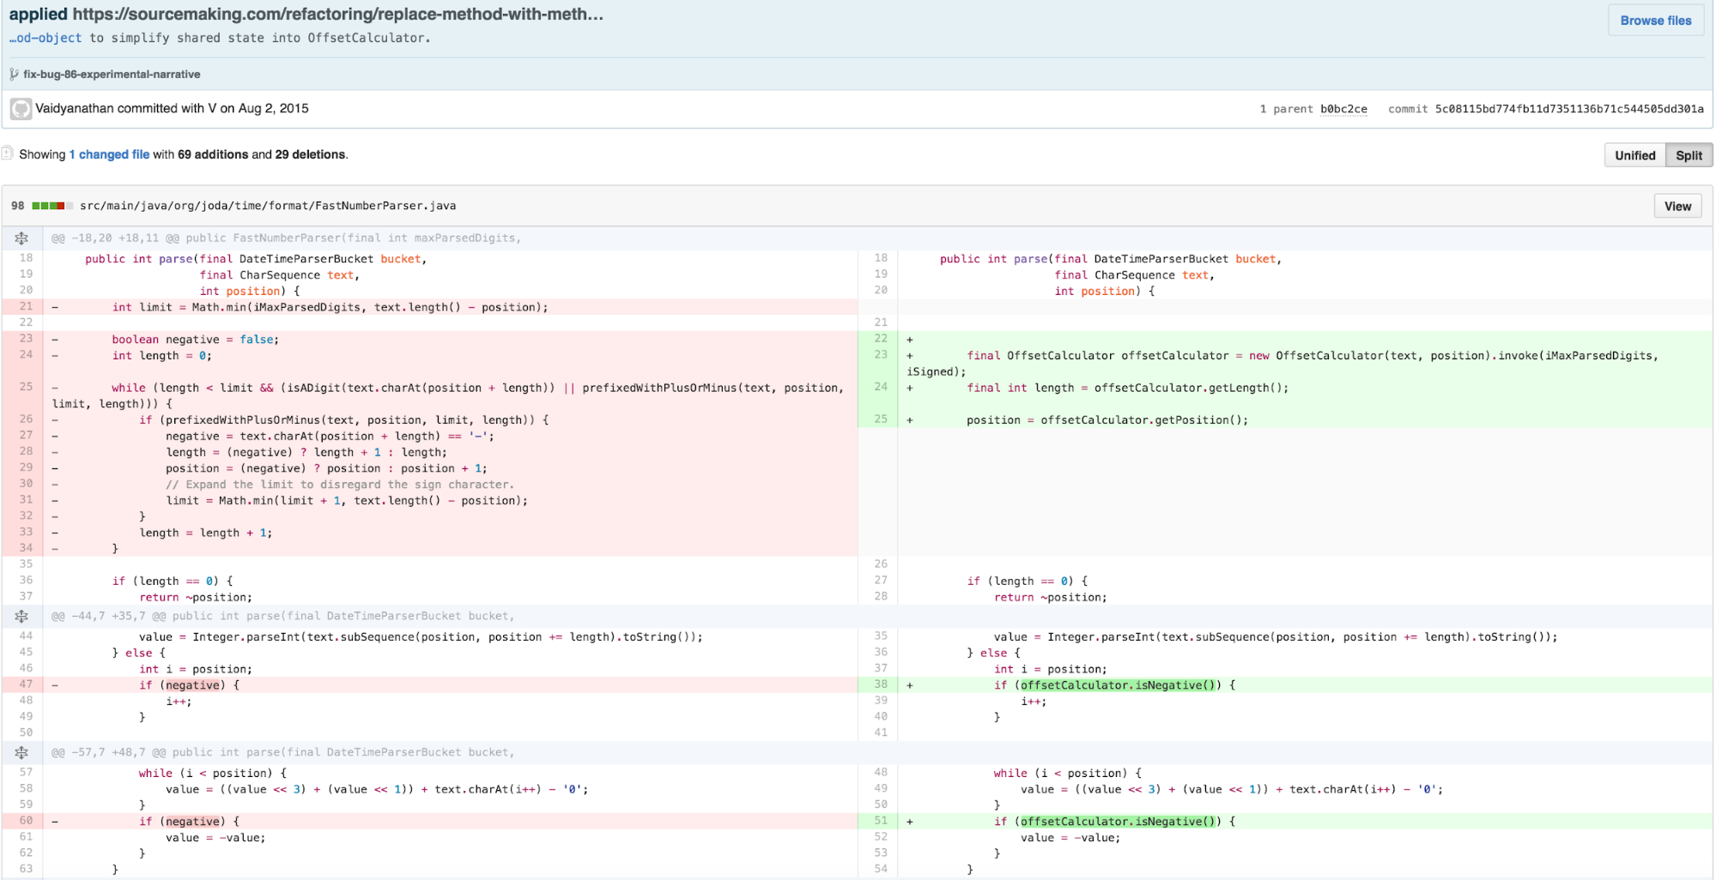Click the branch icon beside fix-bug-86-experimental-narrative
Viewport: 1716px width, 880px height.
click(x=14, y=75)
